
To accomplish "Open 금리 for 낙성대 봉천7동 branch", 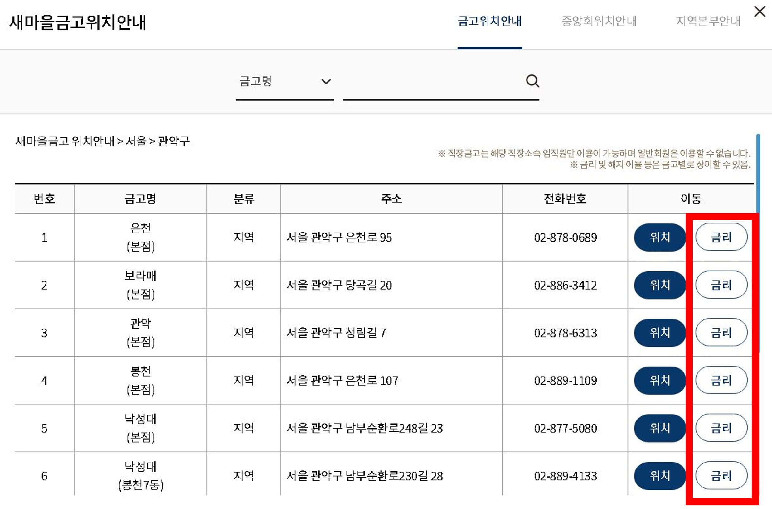I will point(721,476).
